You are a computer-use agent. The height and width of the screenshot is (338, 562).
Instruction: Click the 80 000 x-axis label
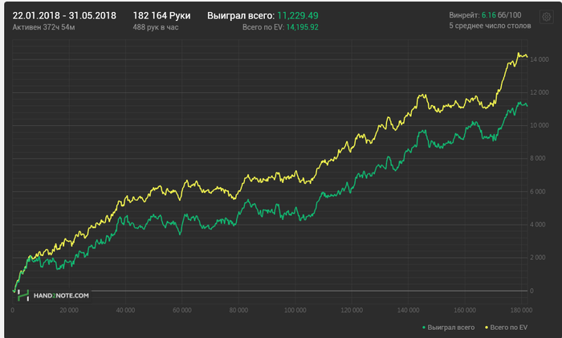tap(238, 310)
